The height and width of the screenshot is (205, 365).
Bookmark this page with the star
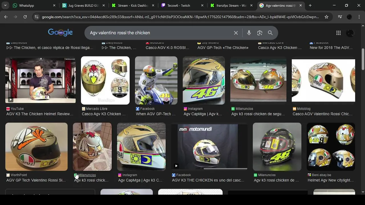click(327, 17)
